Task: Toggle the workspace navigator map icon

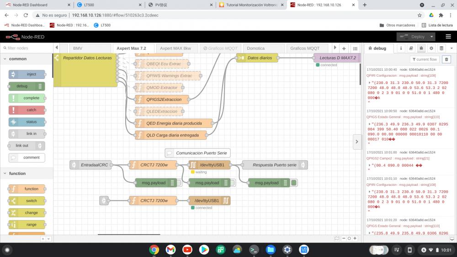Action: [x=337, y=238]
